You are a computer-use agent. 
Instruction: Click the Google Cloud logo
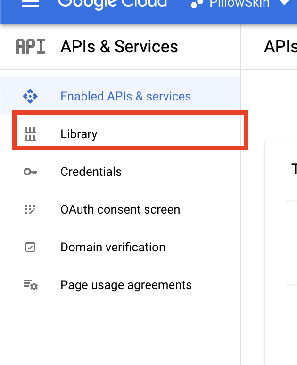[112, 4]
